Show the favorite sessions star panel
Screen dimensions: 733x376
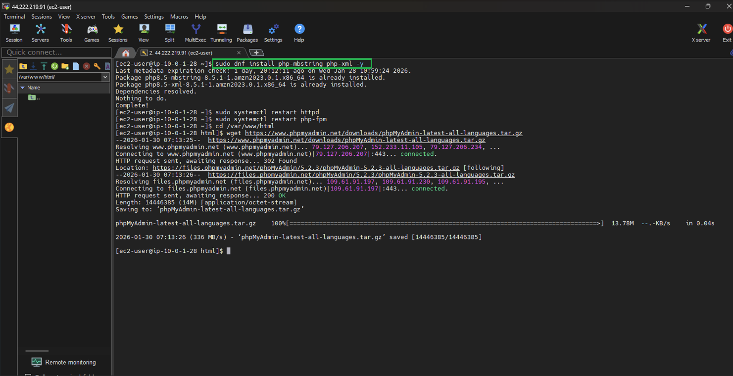pyautogui.click(x=9, y=69)
